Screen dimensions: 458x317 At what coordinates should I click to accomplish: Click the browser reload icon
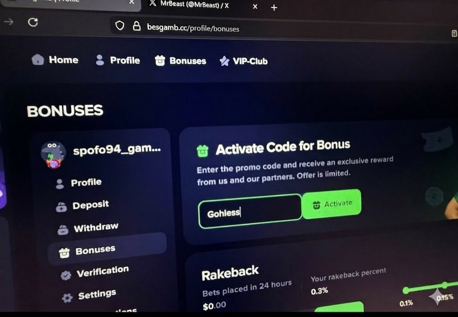[33, 22]
